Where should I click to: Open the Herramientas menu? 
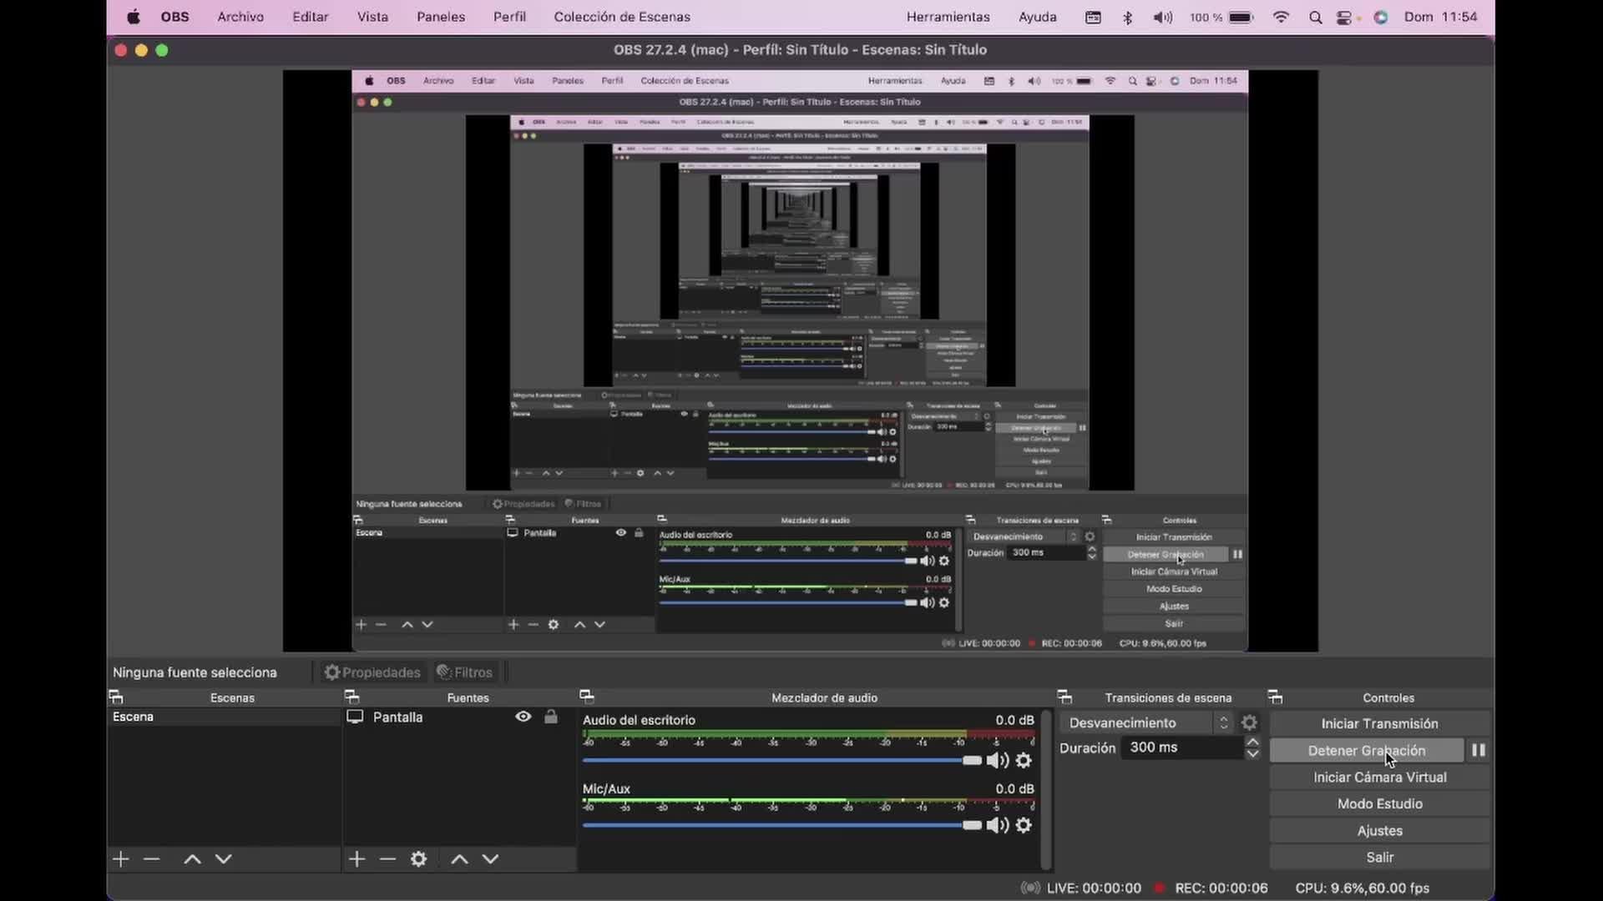tap(948, 17)
